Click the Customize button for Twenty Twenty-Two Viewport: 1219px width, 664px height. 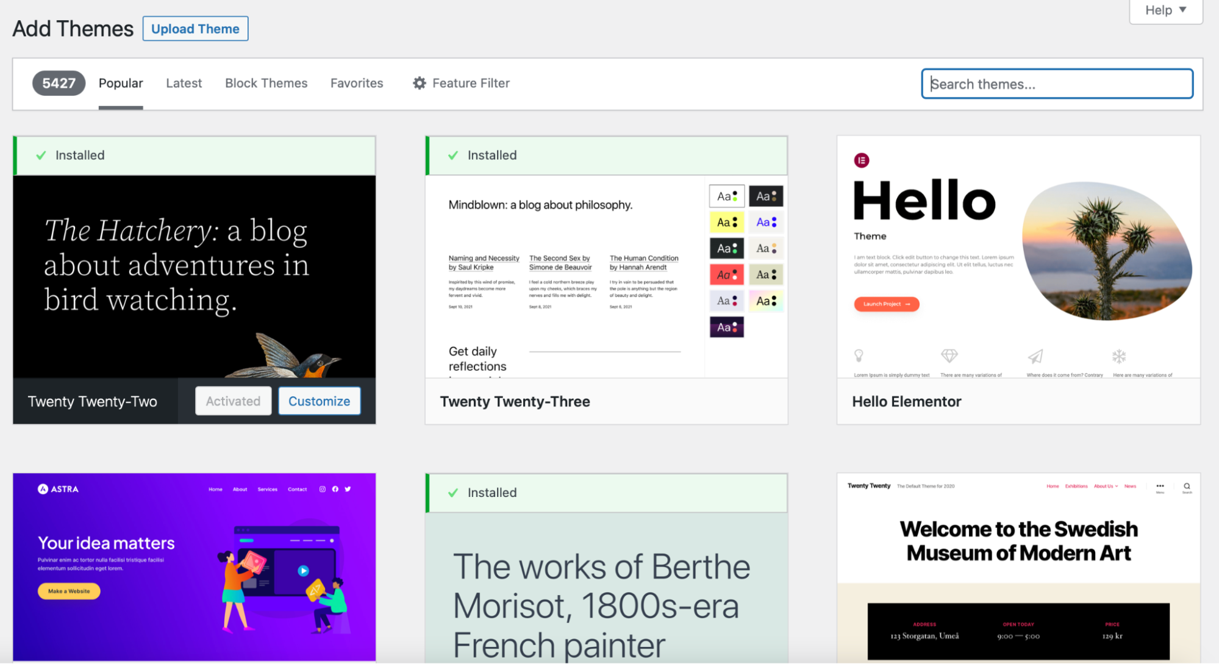[x=318, y=401]
